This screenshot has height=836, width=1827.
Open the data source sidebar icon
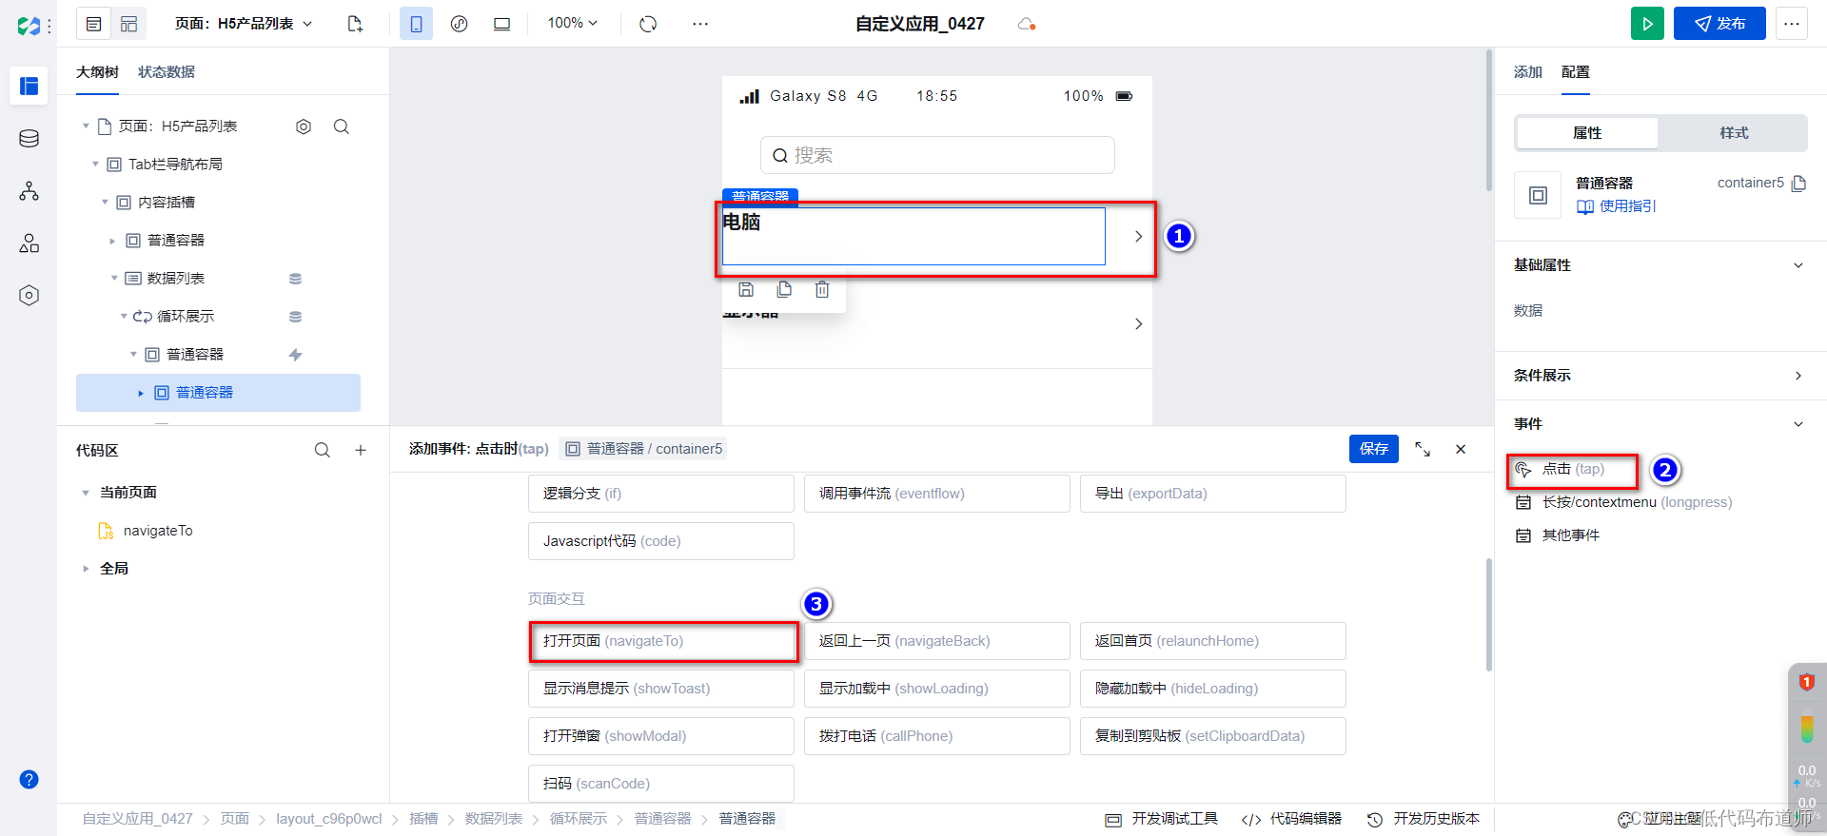(29, 139)
